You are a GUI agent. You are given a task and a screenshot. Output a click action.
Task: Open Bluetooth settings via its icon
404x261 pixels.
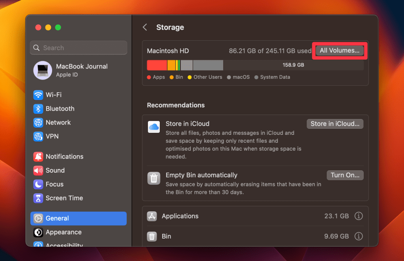click(x=38, y=109)
